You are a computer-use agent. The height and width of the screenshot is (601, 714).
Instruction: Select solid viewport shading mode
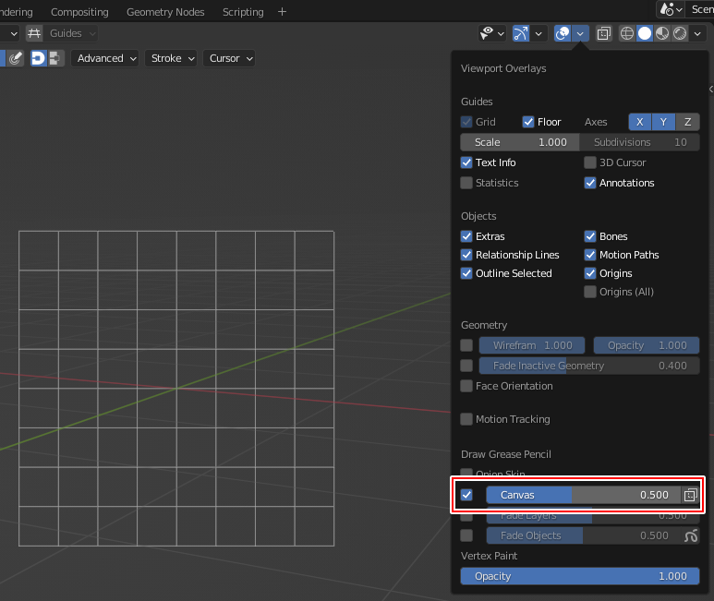645,33
